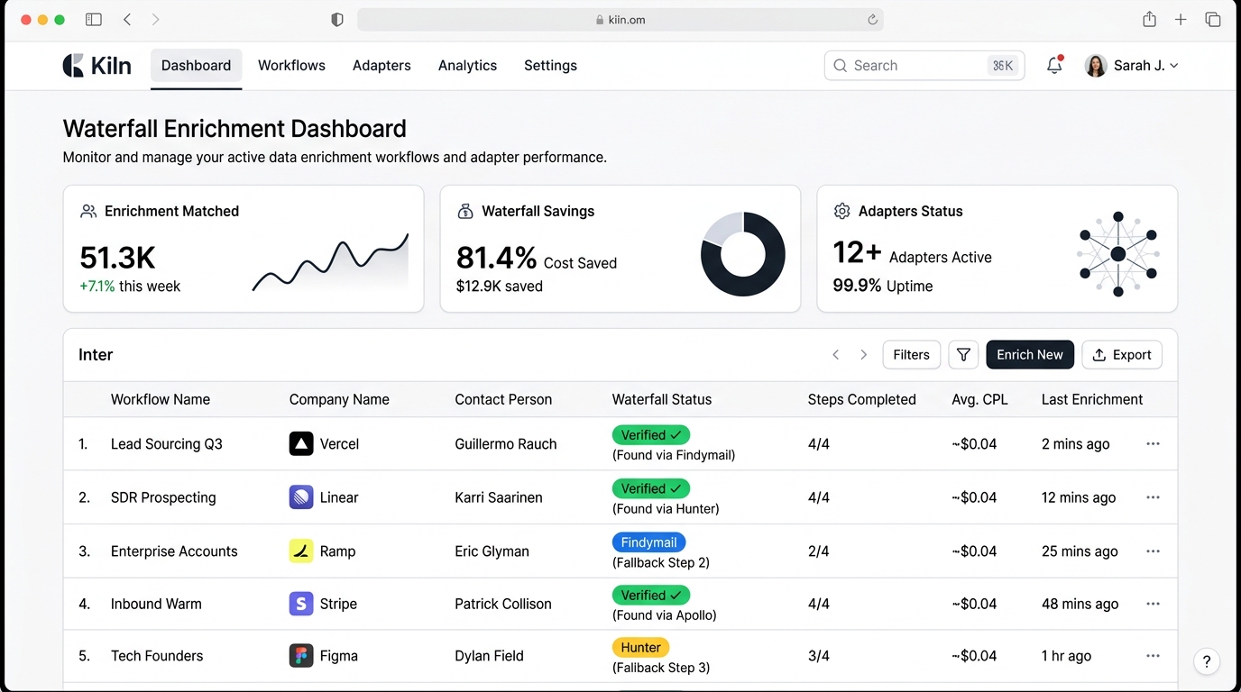Sort by Last Enrichment column header
The image size is (1241, 692).
point(1092,400)
